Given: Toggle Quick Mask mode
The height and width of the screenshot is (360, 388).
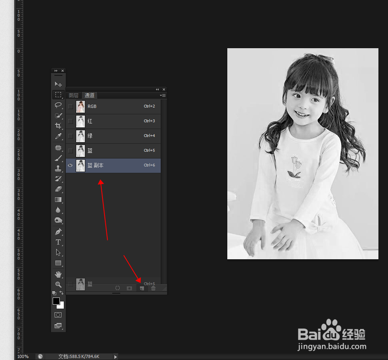Looking at the screenshot, I should [x=58, y=315].
